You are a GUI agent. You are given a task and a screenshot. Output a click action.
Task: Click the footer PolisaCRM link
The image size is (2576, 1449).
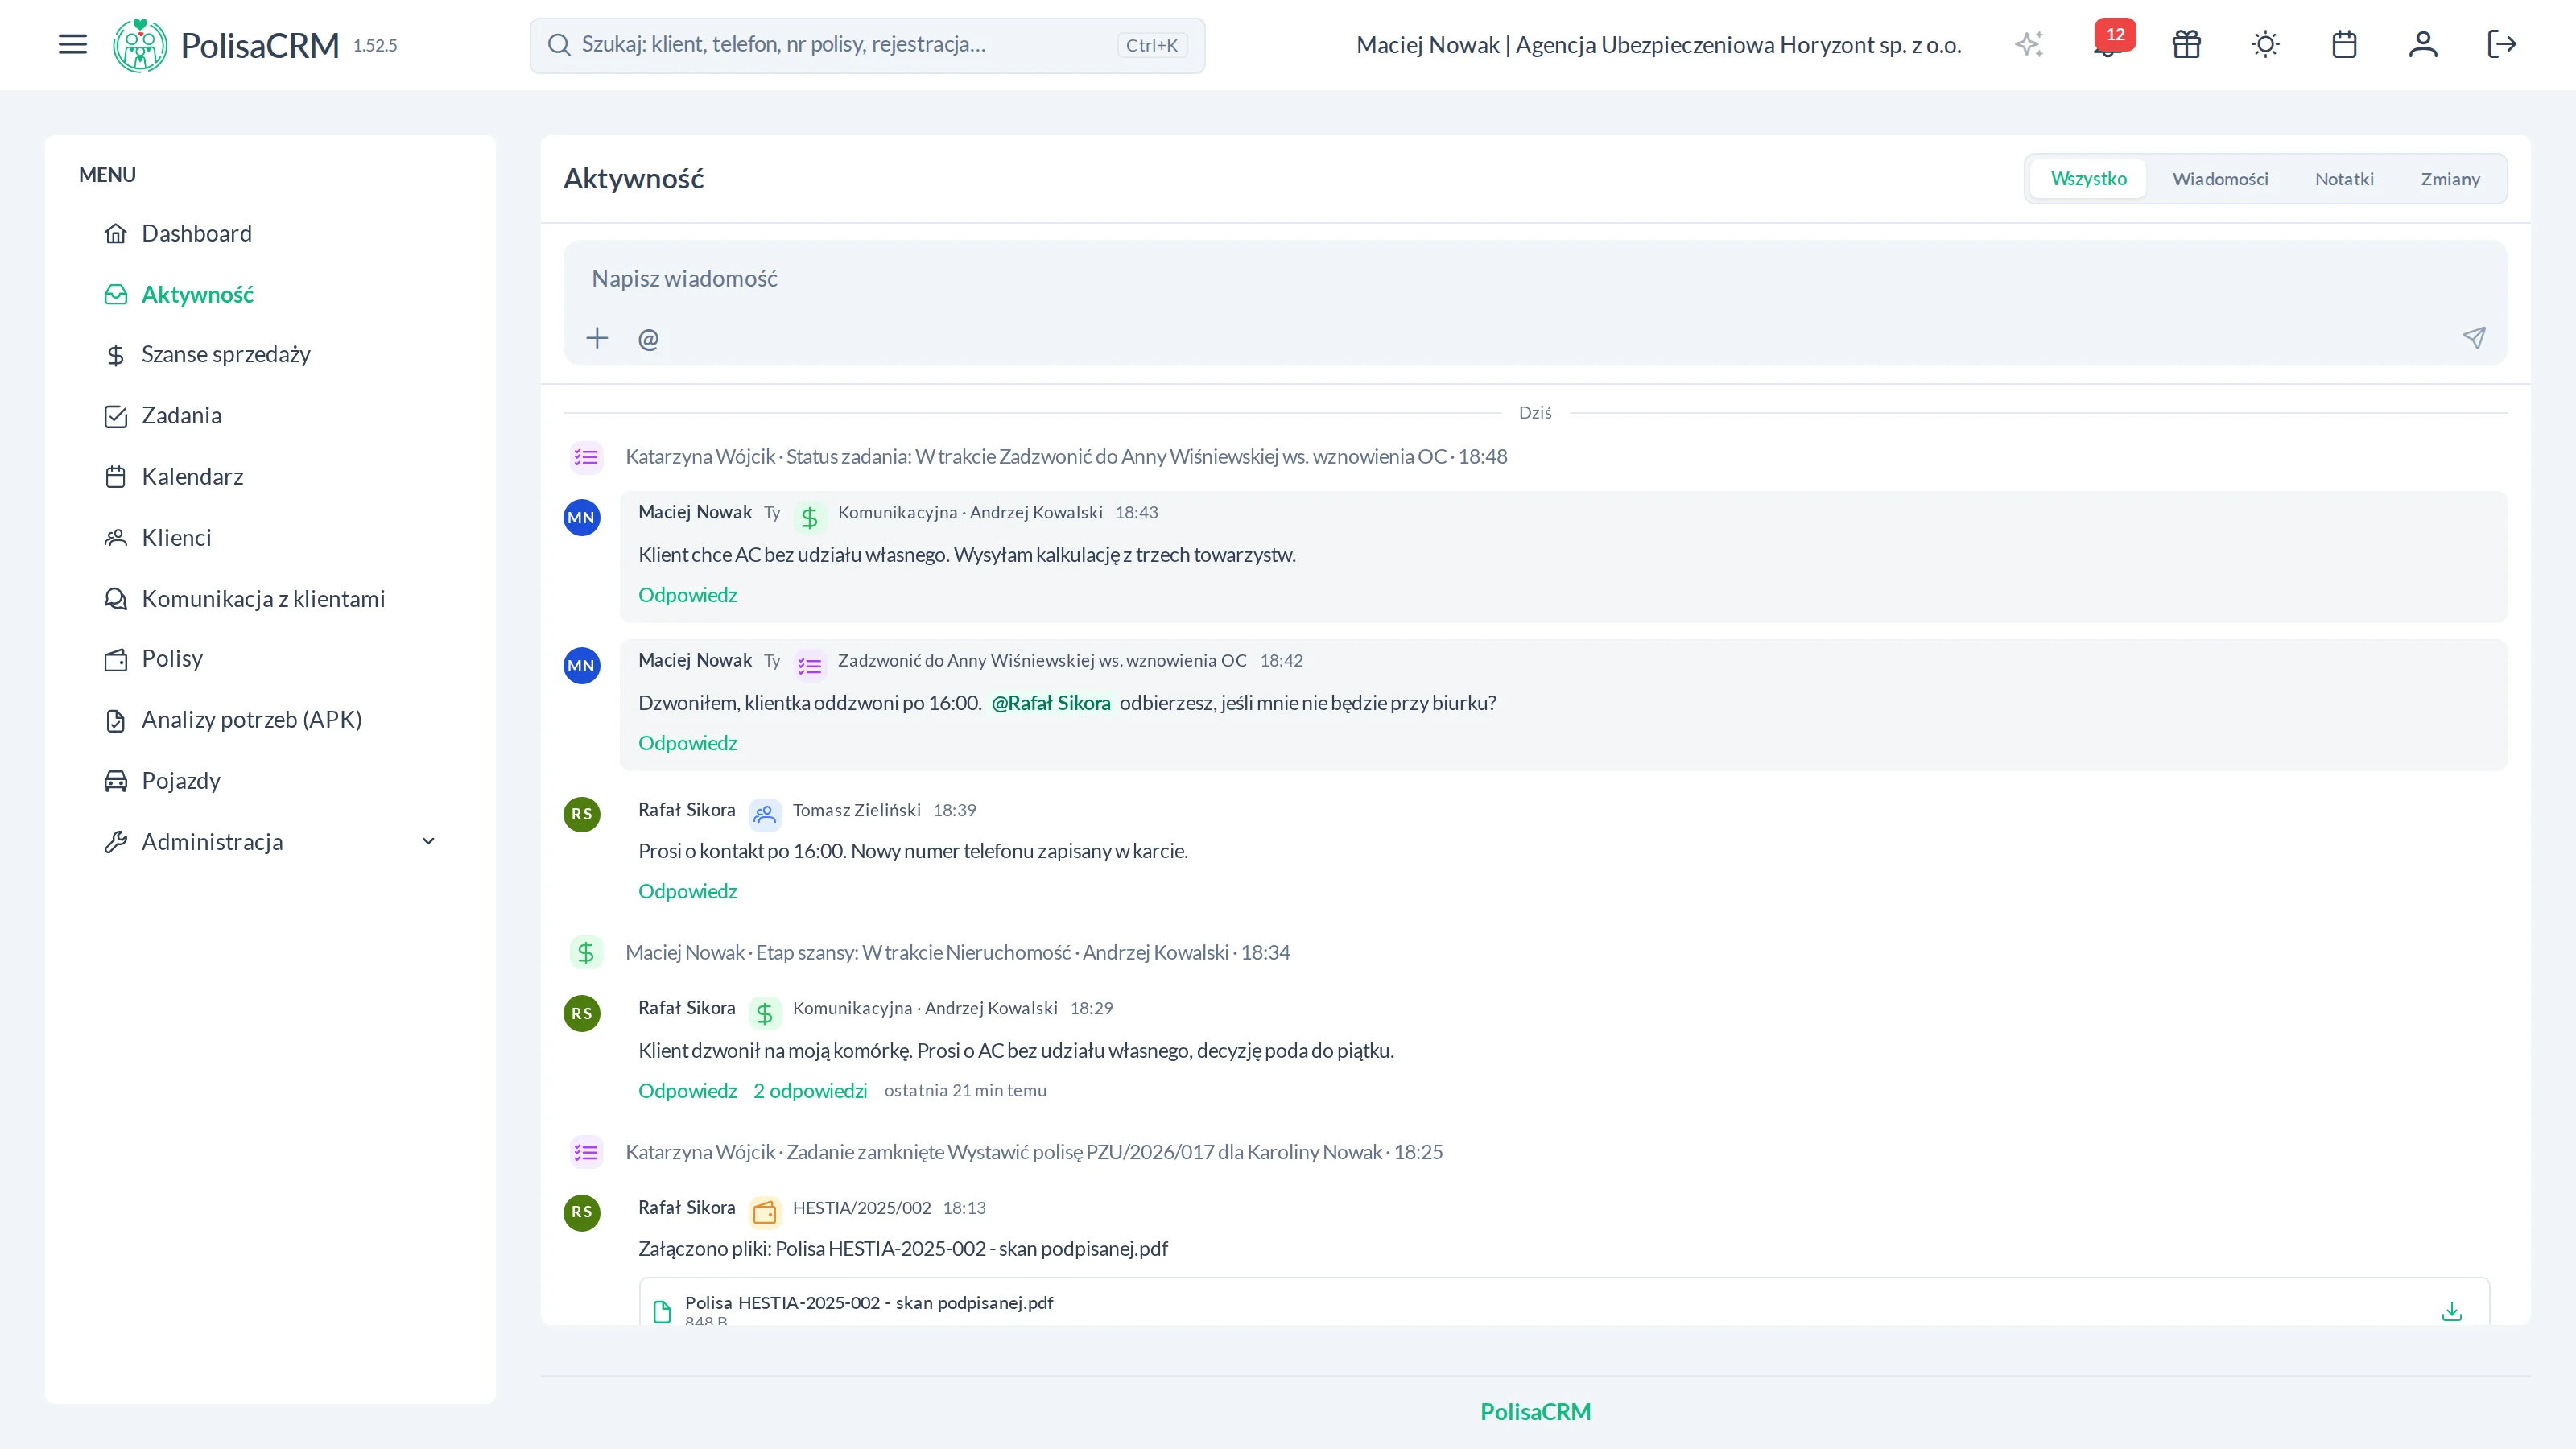pos(1535,1411)
